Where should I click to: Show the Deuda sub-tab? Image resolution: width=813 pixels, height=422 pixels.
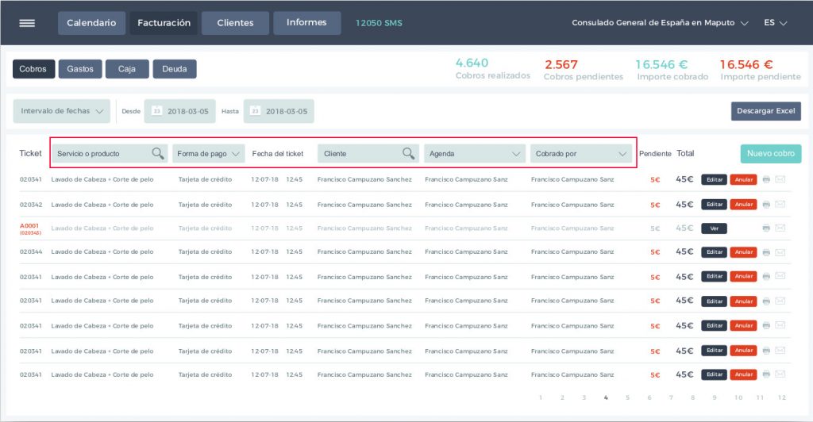(174, 69)
